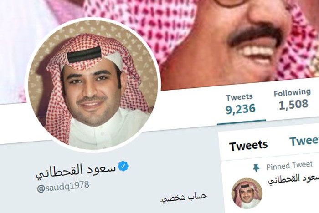Click the @saudq1978 handle

[x=63, y=187]
